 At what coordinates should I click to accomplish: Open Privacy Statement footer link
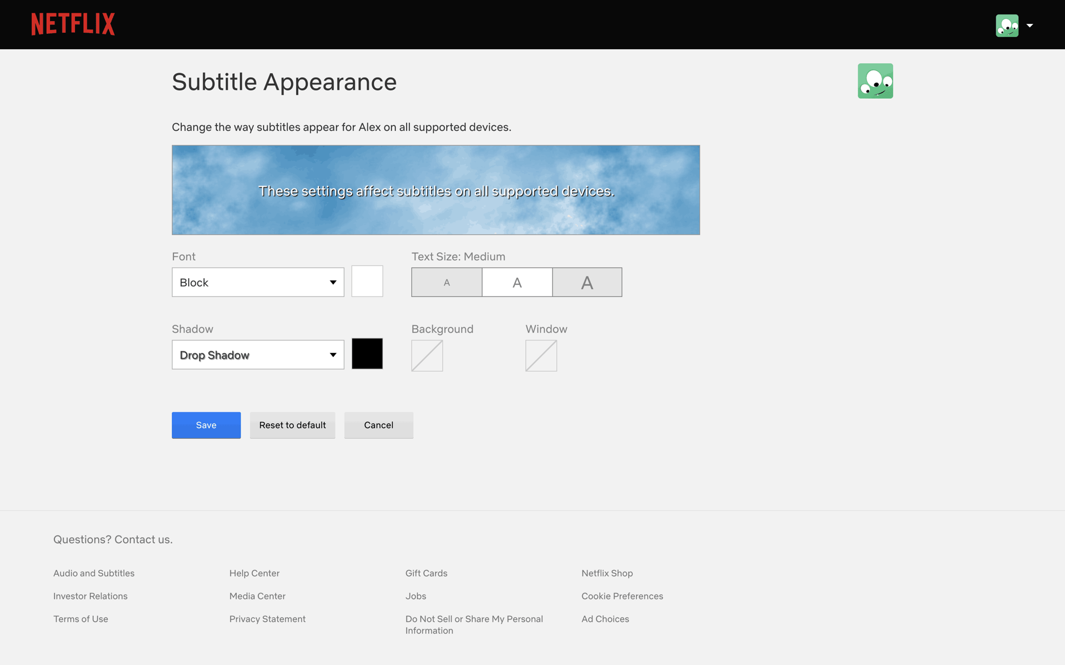[x=267, y=618]
